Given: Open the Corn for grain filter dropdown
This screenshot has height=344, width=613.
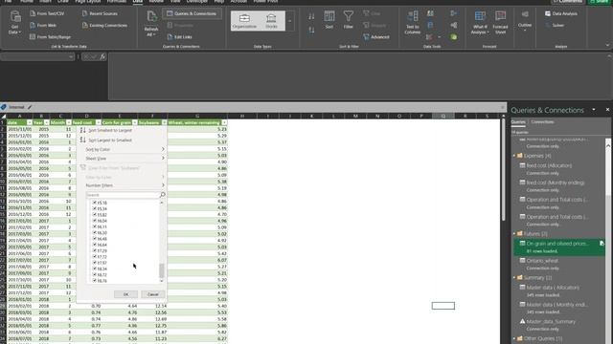Looking at the screenshot, I should click(134, 122).
